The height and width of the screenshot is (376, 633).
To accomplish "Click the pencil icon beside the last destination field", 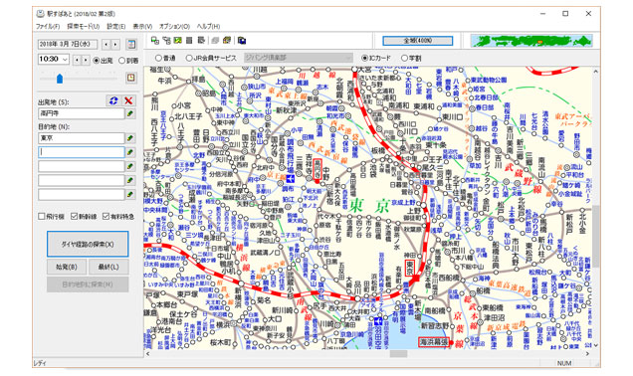I will (130, 194).
